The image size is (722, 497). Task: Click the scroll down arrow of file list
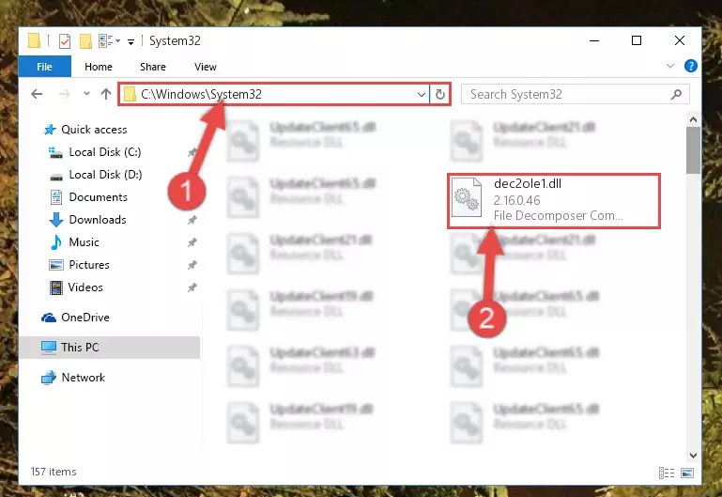point(693,456)
